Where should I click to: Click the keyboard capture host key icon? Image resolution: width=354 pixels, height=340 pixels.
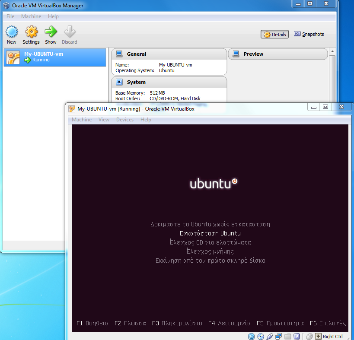coord(318,337)
